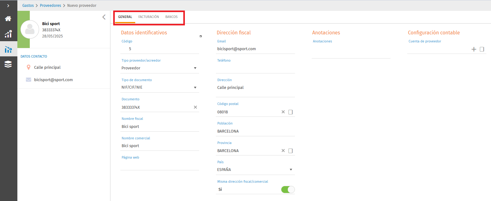Navigate to Proveedores breadcrumb link
Viewport: 491px width, 201px height.
coord(51,6)
